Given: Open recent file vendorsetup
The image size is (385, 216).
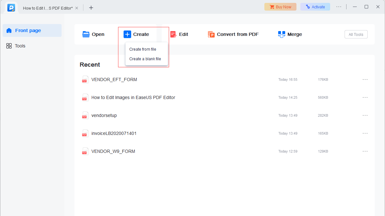Looking at the screenshot, I should click(x=104, y=115).
